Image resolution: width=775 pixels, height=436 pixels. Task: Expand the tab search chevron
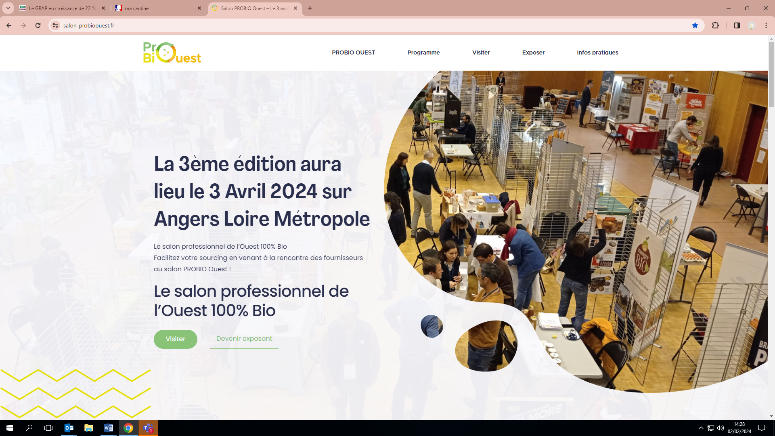click(8, 8)
